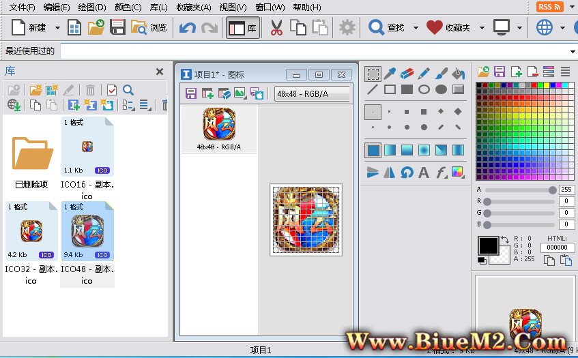578x358 pixels.
Task: Click the cut scissors icon
Action: click(276, 28)
